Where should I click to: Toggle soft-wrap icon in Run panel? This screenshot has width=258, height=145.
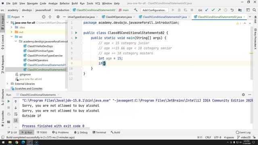coord(16,114)
